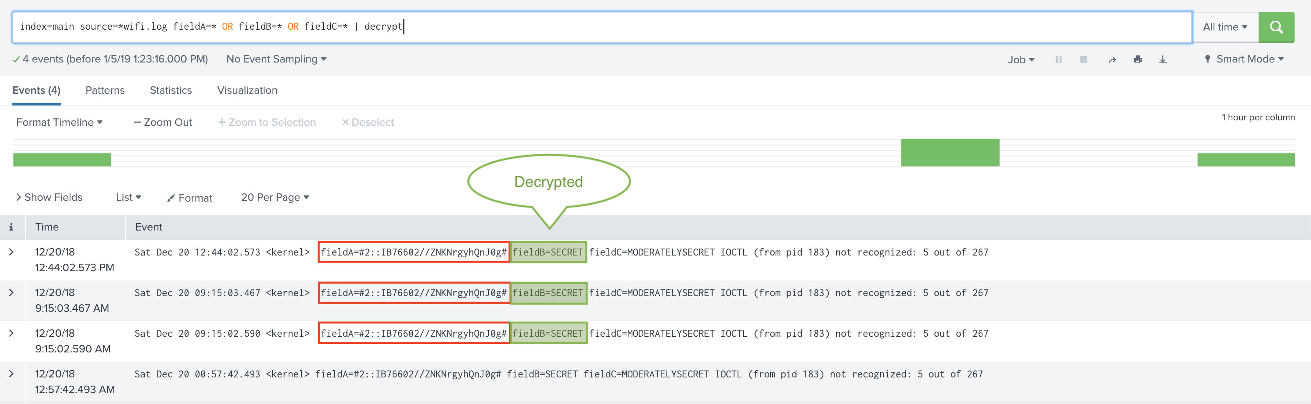Open the All time range picker
This screenshot has width=1311, height=404.
pyautogui.click(x=1225, y=27)
